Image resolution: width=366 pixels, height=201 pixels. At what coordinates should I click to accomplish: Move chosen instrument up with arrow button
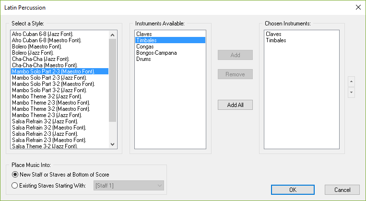pyautogui.click(x=351, y=82)
